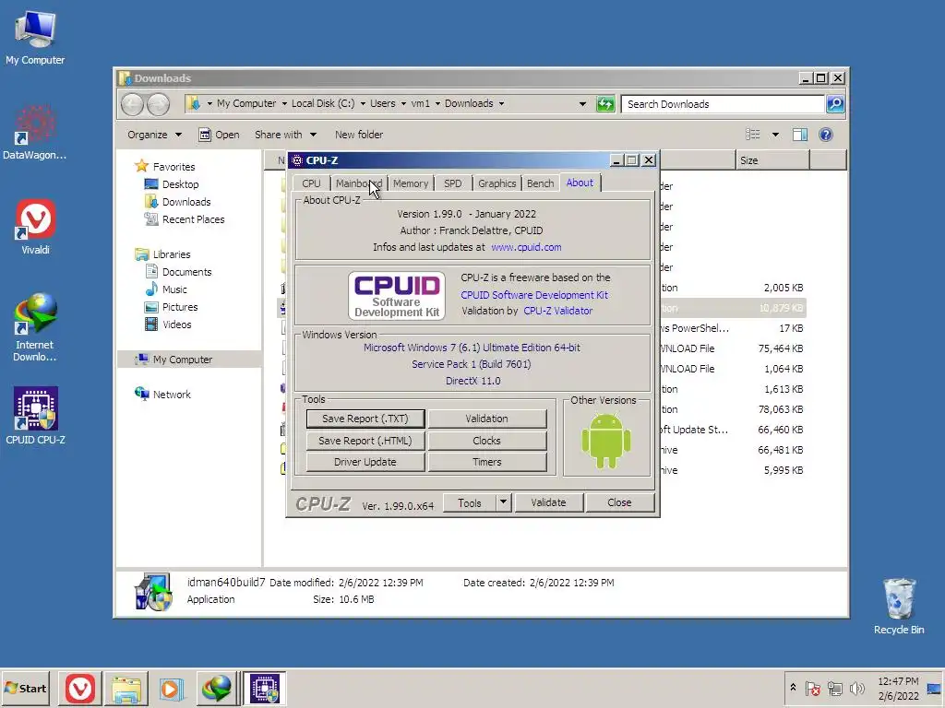Viewport: 945px width, 708px height.
Task: Switch to the CPU tab
Action: click(x=311, y=183)
